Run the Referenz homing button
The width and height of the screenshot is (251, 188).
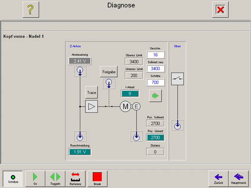click(75, 179)
